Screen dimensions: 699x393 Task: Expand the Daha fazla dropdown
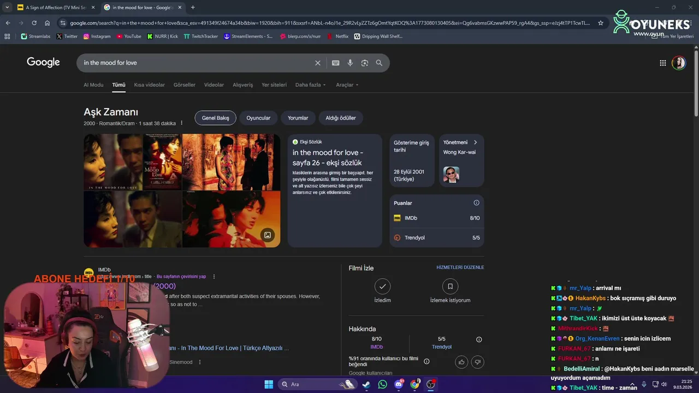[310, 85]
